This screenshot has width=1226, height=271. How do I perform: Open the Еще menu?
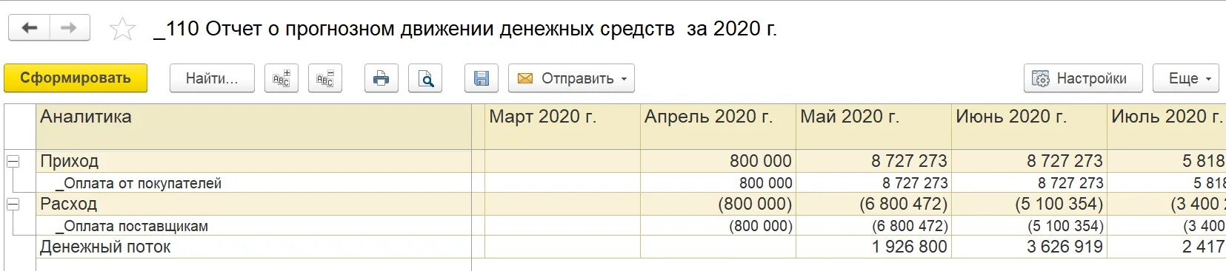[x=1186, y=78]
